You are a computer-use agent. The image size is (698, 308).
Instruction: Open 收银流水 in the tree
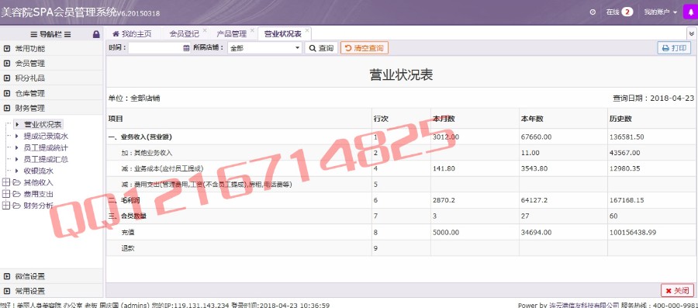click(38, 171)
